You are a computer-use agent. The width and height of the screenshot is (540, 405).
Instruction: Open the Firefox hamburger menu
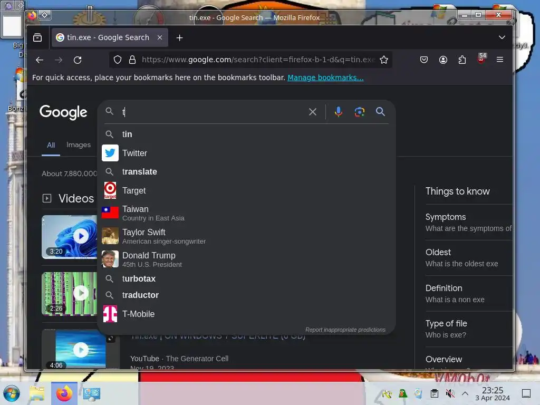(500, 60)
